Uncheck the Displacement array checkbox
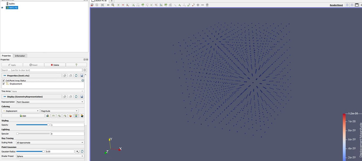 click(3, 84)
